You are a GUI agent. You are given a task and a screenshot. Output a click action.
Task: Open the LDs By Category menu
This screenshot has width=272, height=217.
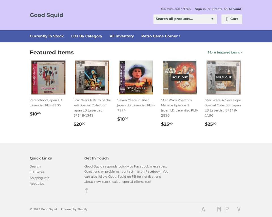click(86, 36)
